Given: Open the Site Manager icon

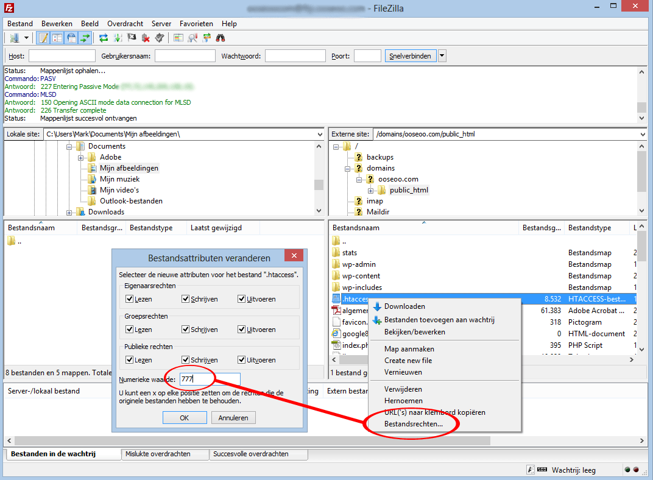Looking at the screenshot, I should point(13,38).
